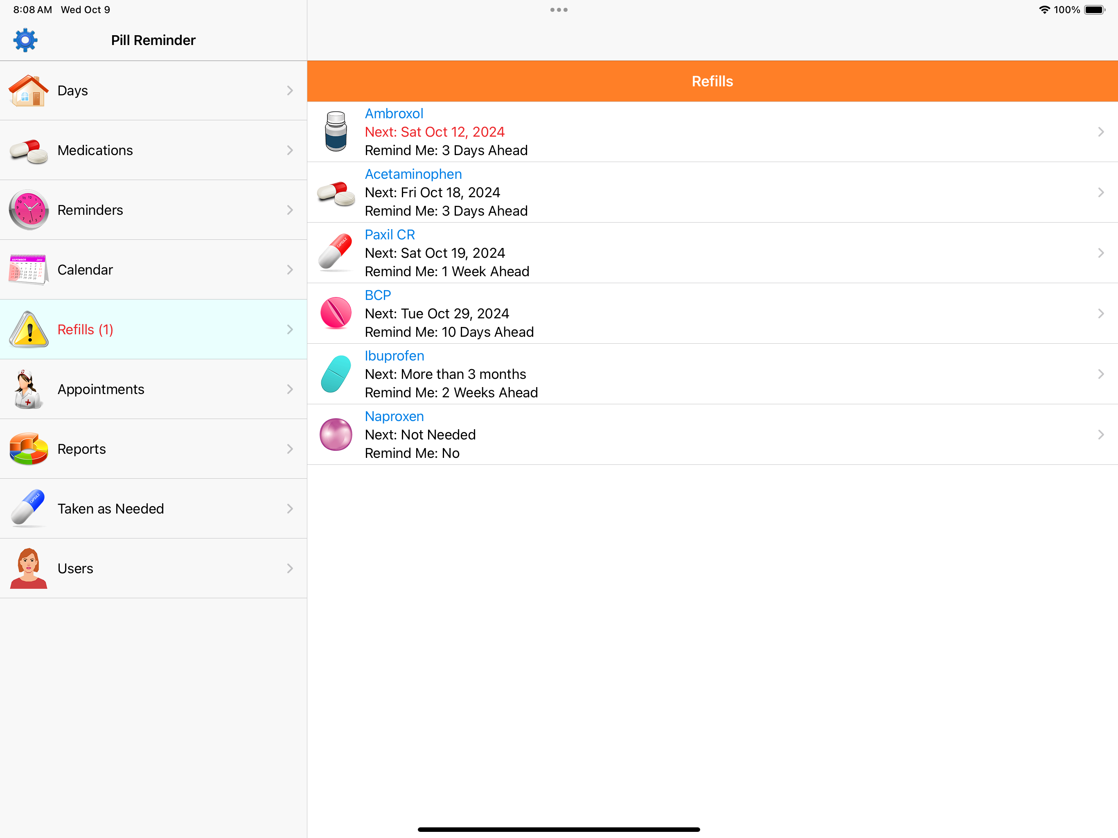1118x838 pixels.
Task: Tap the teal Ibuprofen caplet icon
Action: pyautogui.click(x=336, y=374)
